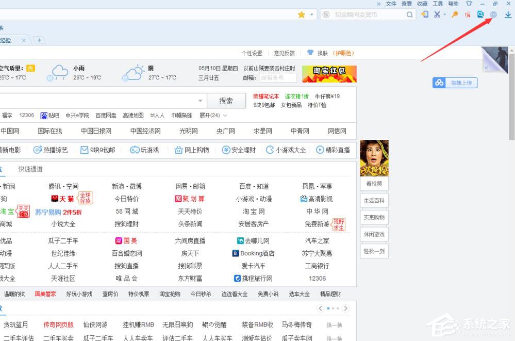Select the screenshot scissors tool
The image size is (515, 341).
pyautogui.click(x=437, y=14)
